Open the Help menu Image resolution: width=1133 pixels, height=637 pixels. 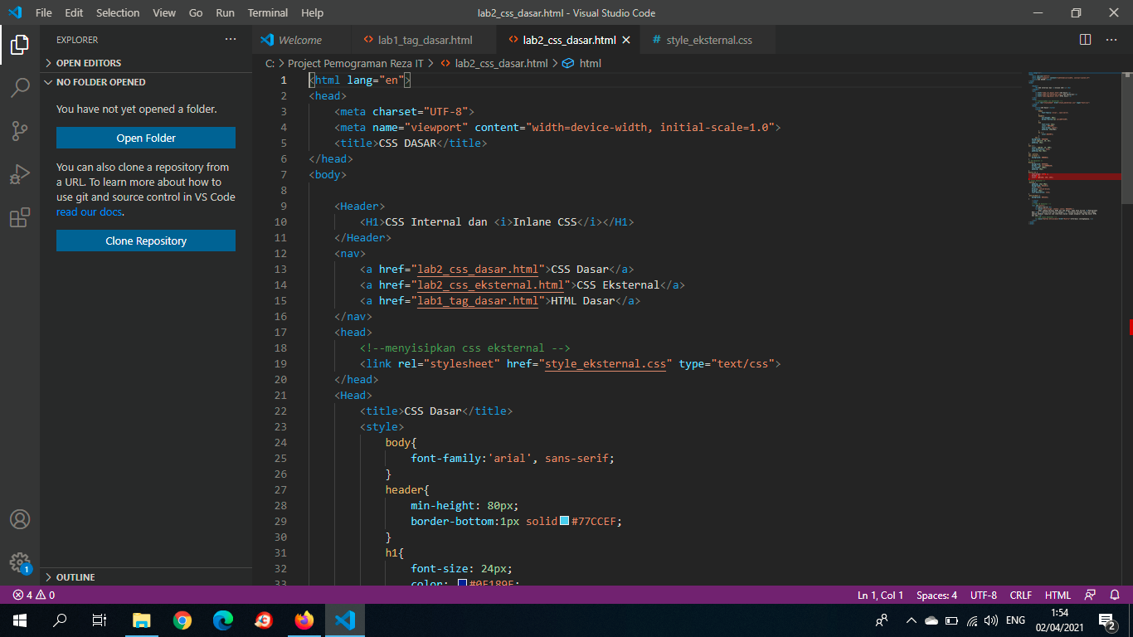[313, 12]
